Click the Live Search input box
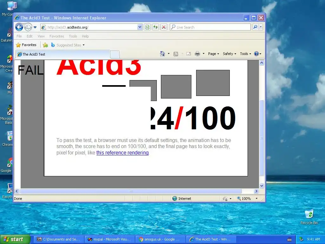 click(x=210, y=27)
